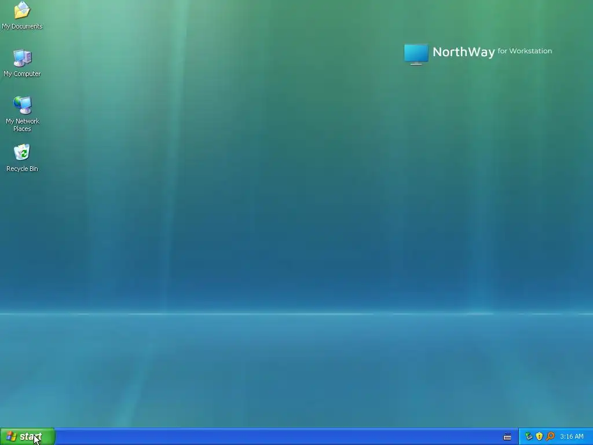The width and height of the screenshot is (593, 445).
Task: Click the keyboard language bar icon
Action: point(507,437)
